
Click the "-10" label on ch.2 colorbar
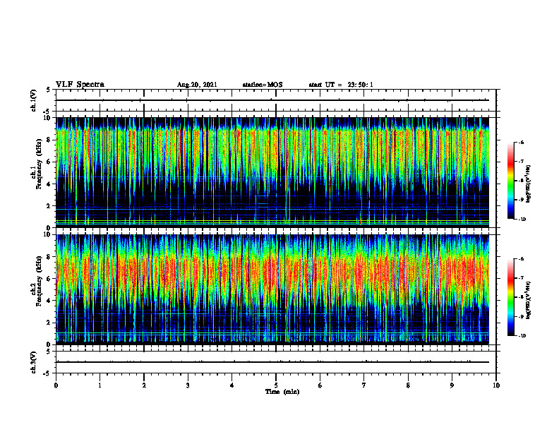[x=522, y=336]
